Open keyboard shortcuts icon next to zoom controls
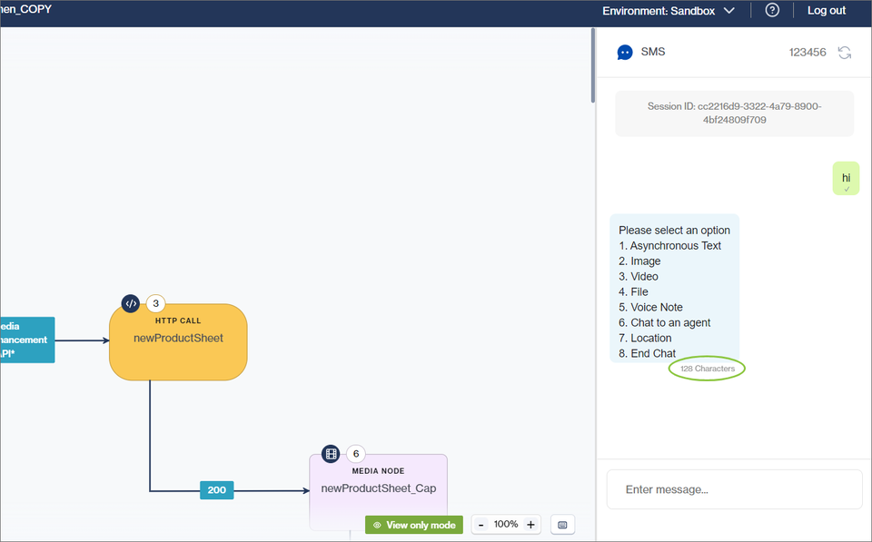Viewport: 872px width, 542px height. [x=562, y=525]
